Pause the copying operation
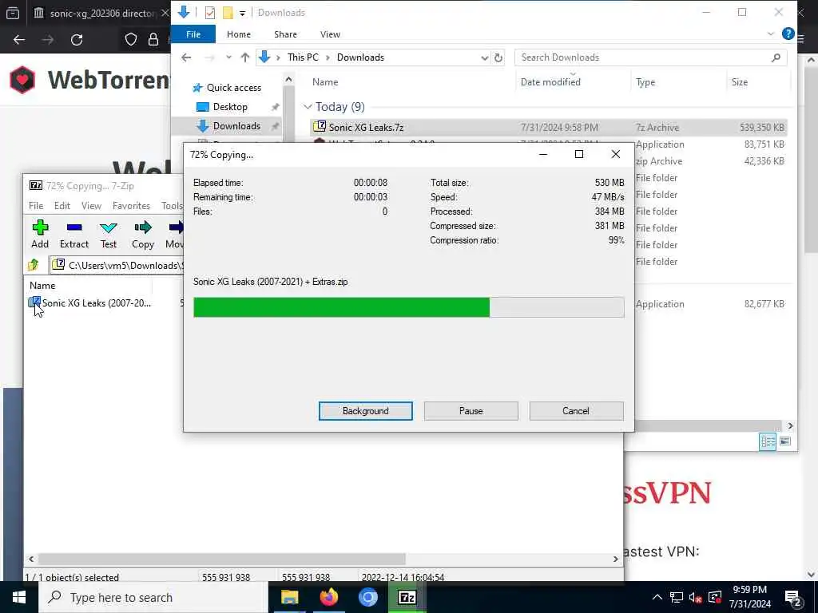Image resolution: width=818 pixels, height=613 pixels. coord(471,411)
